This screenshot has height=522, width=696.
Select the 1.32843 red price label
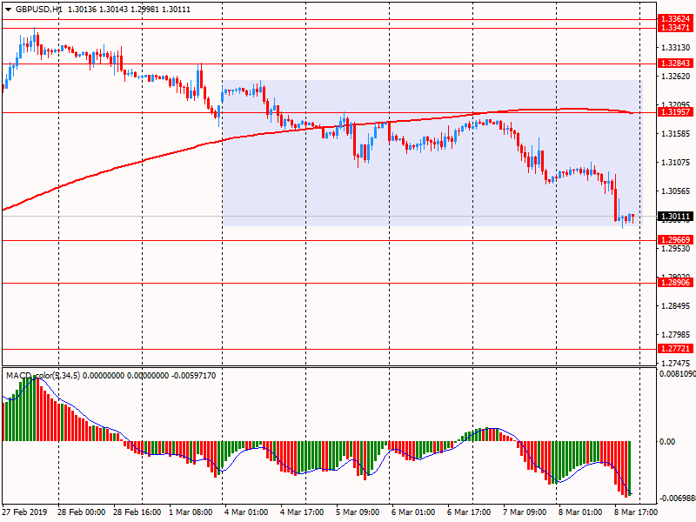[x=675, y=63]
